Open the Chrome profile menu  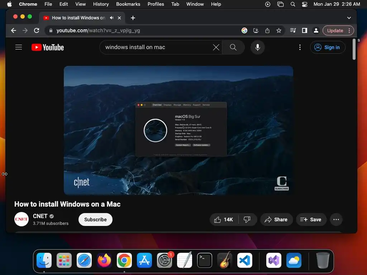(x=316, y=30)
